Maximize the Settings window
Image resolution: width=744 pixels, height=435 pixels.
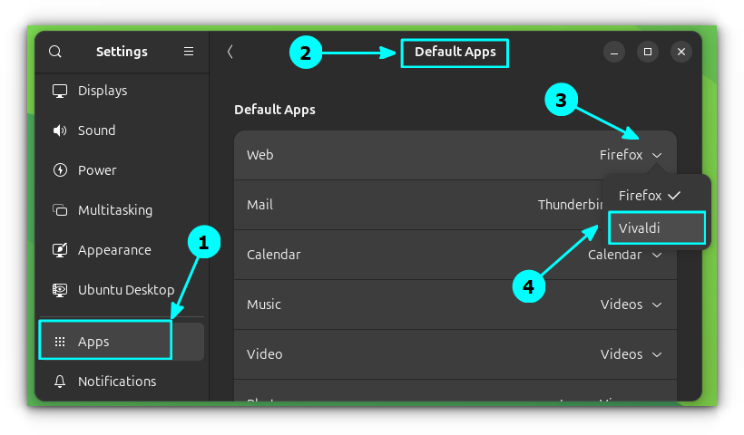[647, 52]
